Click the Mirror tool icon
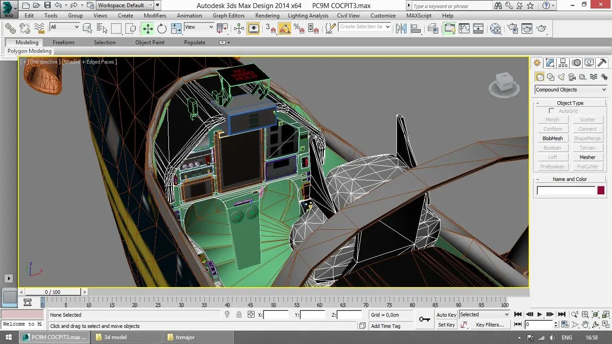Viewport: 612px width, 344px height. click(x=401, y=29)
